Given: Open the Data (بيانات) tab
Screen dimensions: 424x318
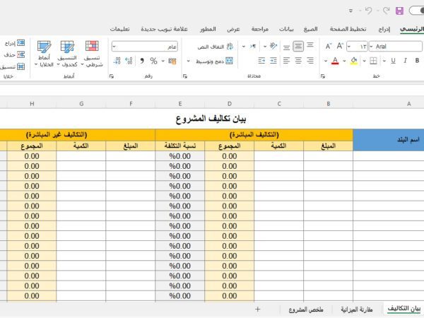Looking at the screenshot, I should coord(286,29).
